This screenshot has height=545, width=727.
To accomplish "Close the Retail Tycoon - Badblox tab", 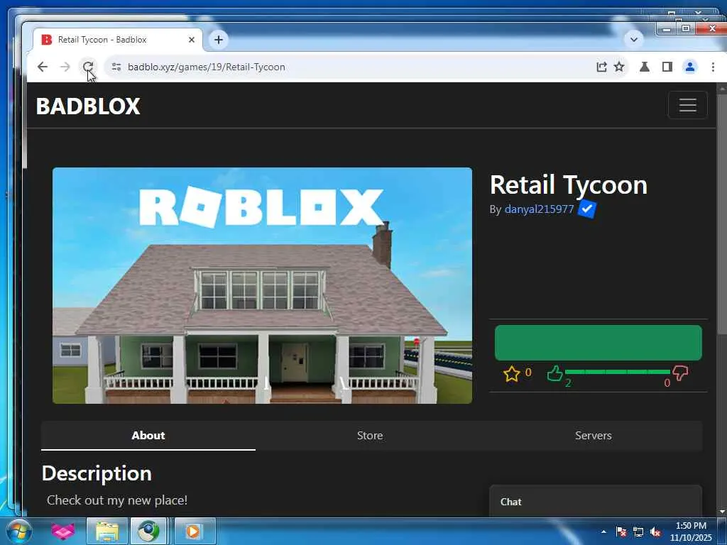I will 191,40.
